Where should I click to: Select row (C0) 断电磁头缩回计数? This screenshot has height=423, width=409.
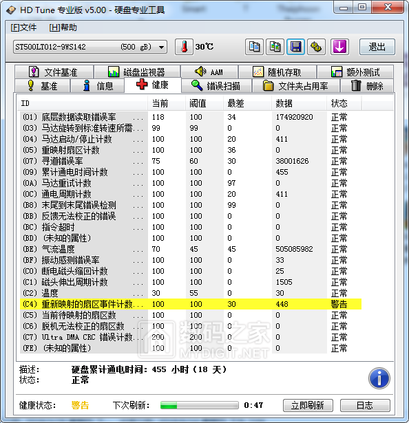click(191, 271)
